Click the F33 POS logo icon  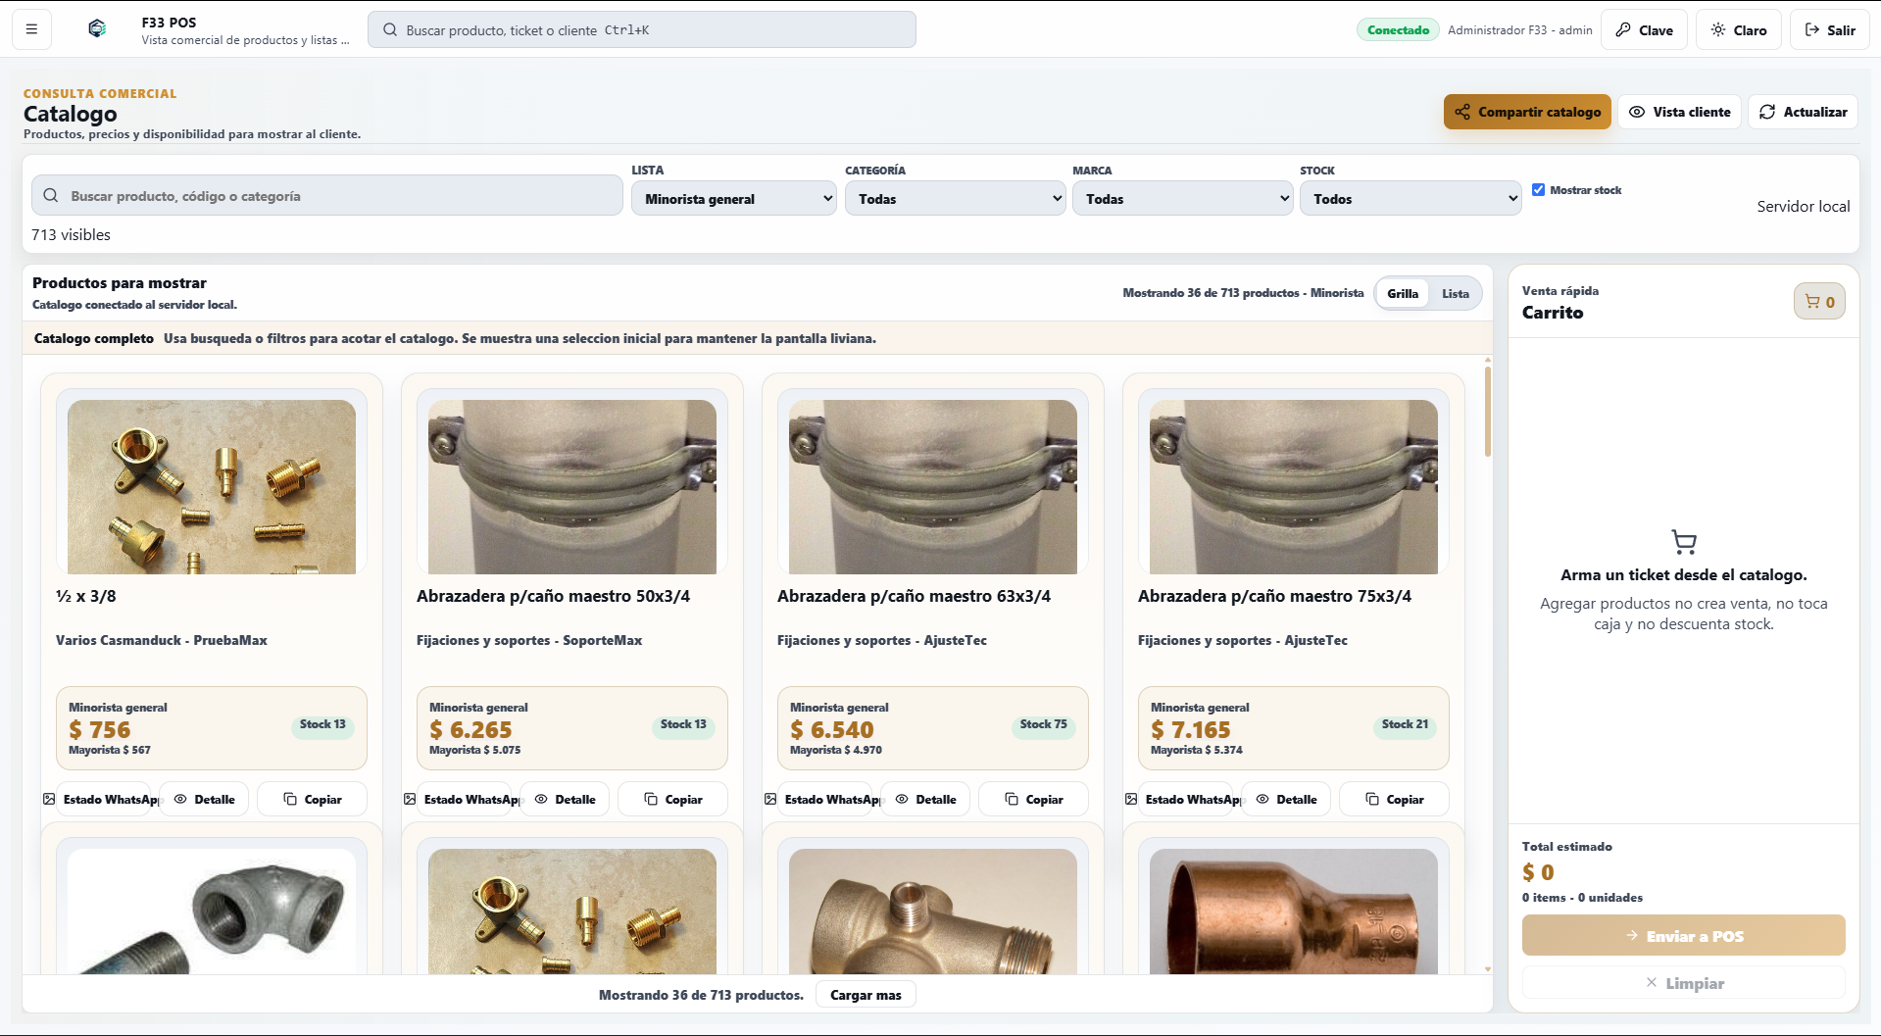click(x=96, y=29)
